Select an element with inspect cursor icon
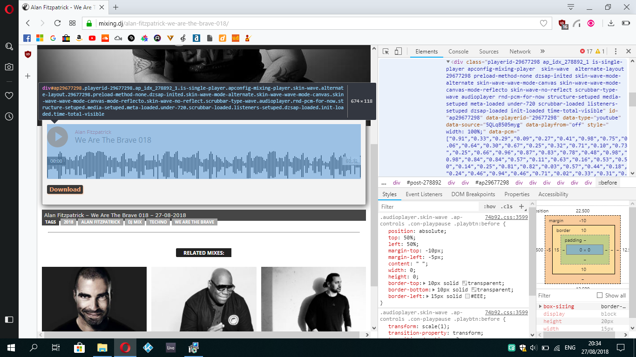The image size is (636, 357). 386,52
